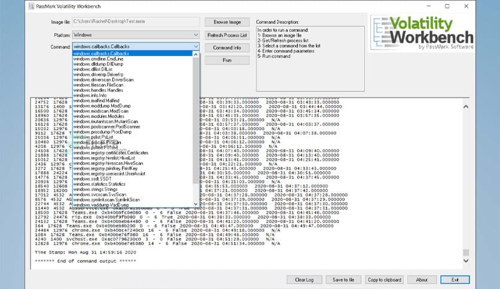Collapse the Command dropdown arrow
The width and height of the screenshot is (500, 289).
pos(196,47)
